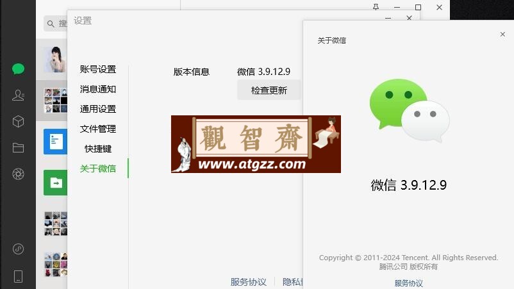The image size is (514, 289).
Task: Close the 关于微信 dialog
Action: (502, 34)
